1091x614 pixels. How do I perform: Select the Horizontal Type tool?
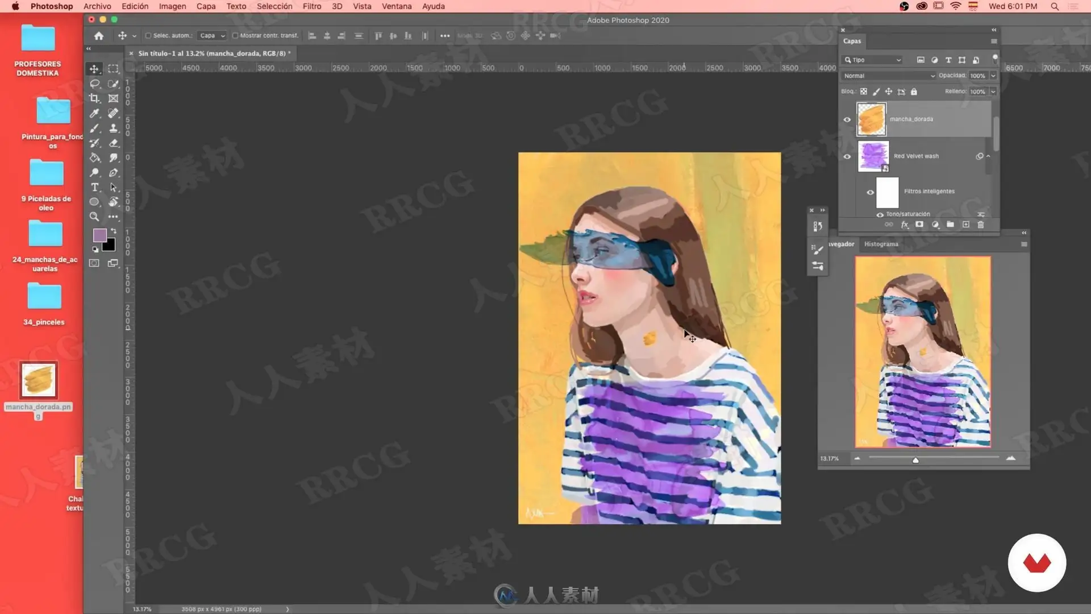coord(94,187)
